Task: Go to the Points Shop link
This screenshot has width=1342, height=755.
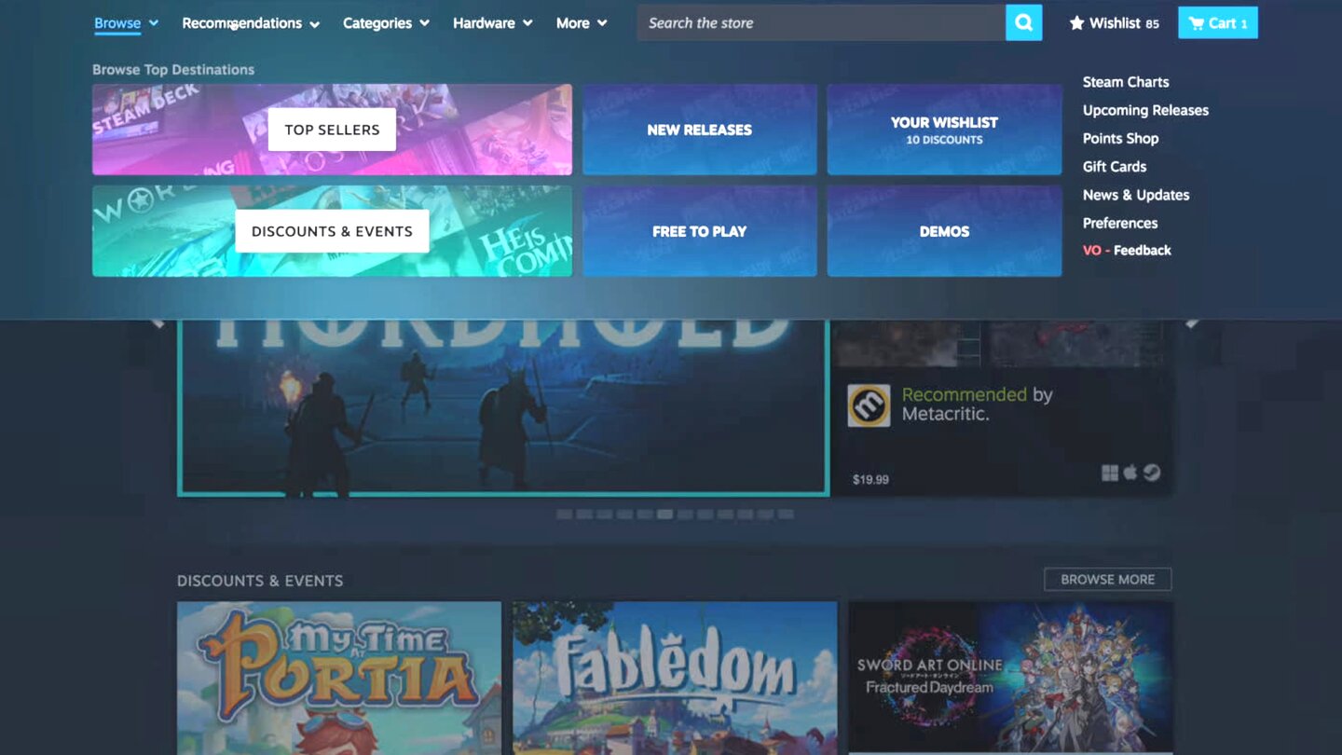Action: tap(1120, 138)
